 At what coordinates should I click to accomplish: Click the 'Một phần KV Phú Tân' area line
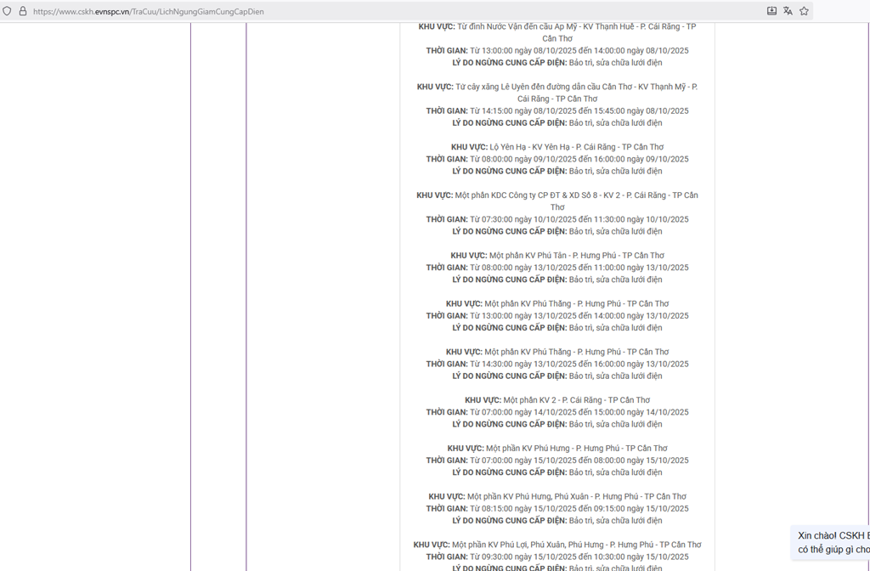557,256
